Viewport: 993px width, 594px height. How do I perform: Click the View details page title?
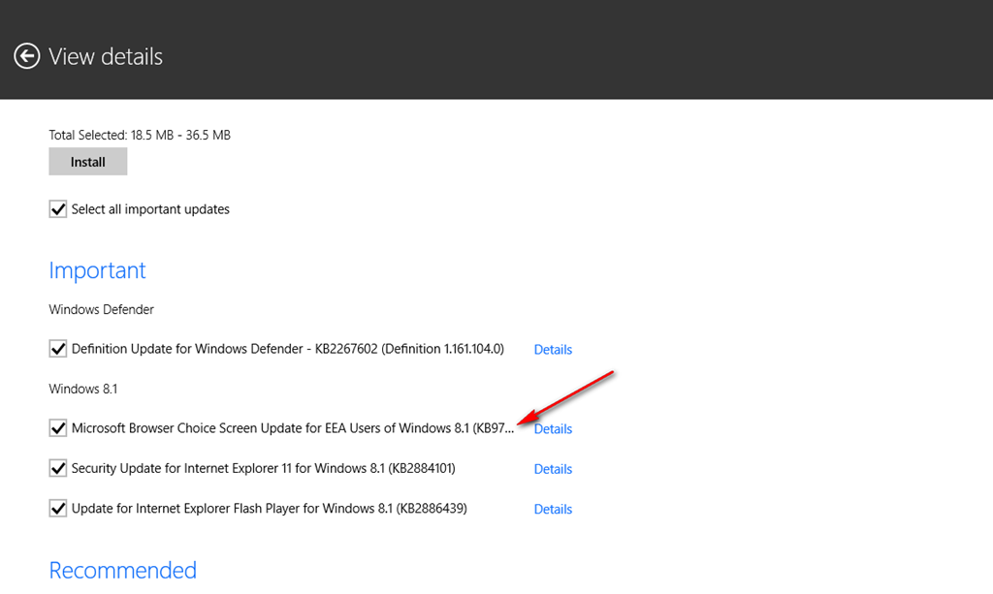(x=106, y=57)
